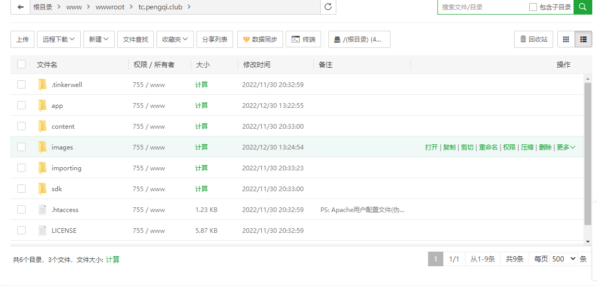Click page number 1 in pagination
Viewport: 597px width, 286px height.
pyautogui.click(x=435, y=259)
